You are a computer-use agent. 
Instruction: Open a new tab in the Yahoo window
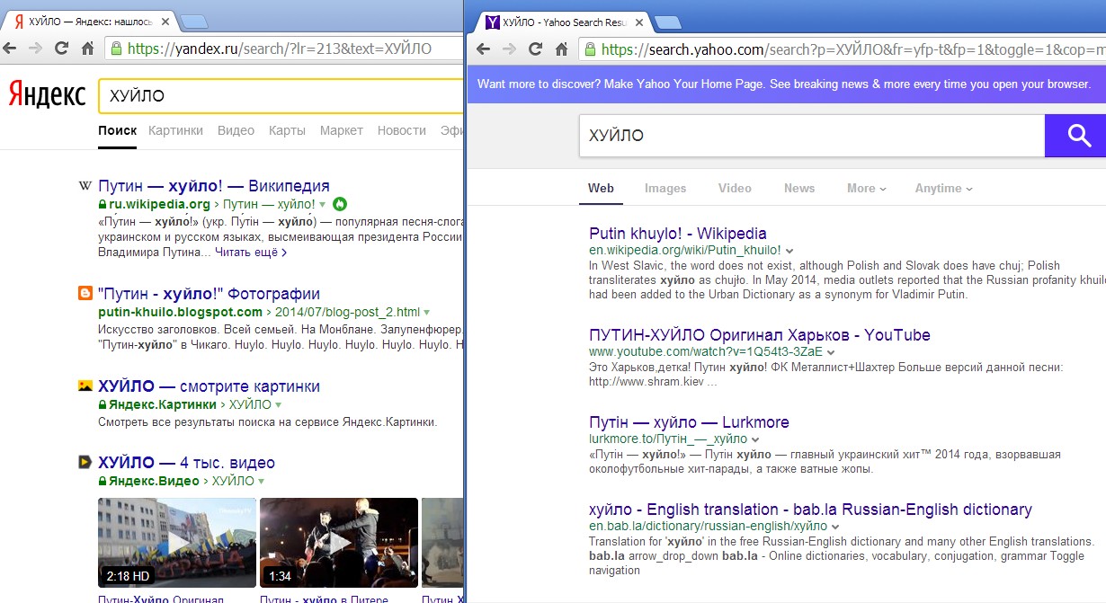[666, 22]
